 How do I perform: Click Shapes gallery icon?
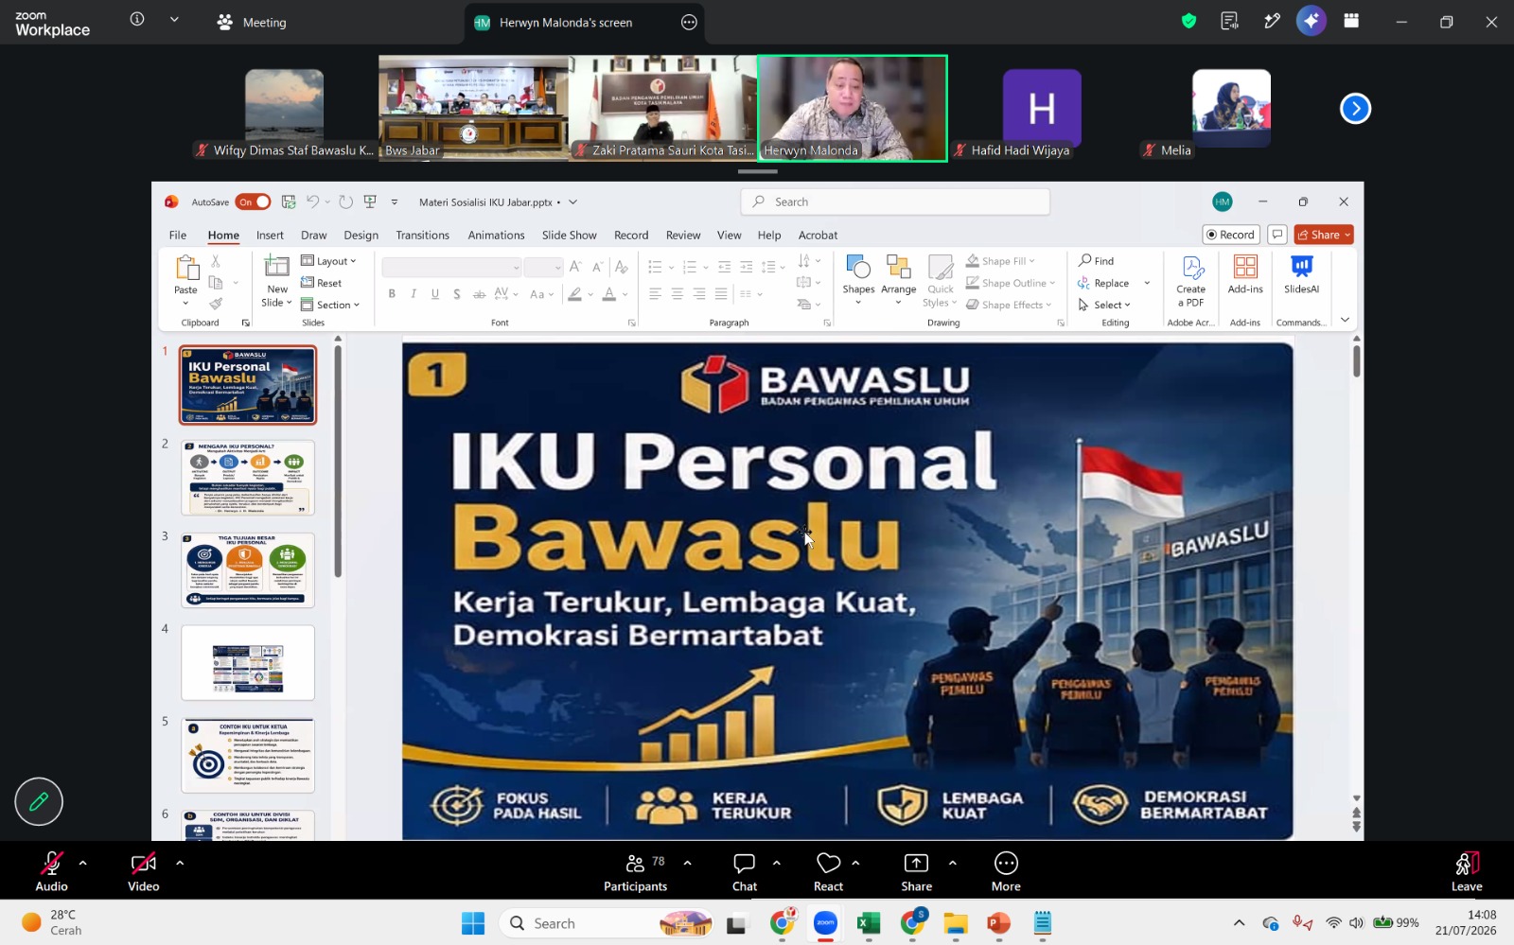pyautogui.click(x=858, y=268)
